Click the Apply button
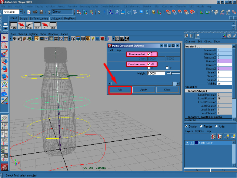 (x=144, y=90)
